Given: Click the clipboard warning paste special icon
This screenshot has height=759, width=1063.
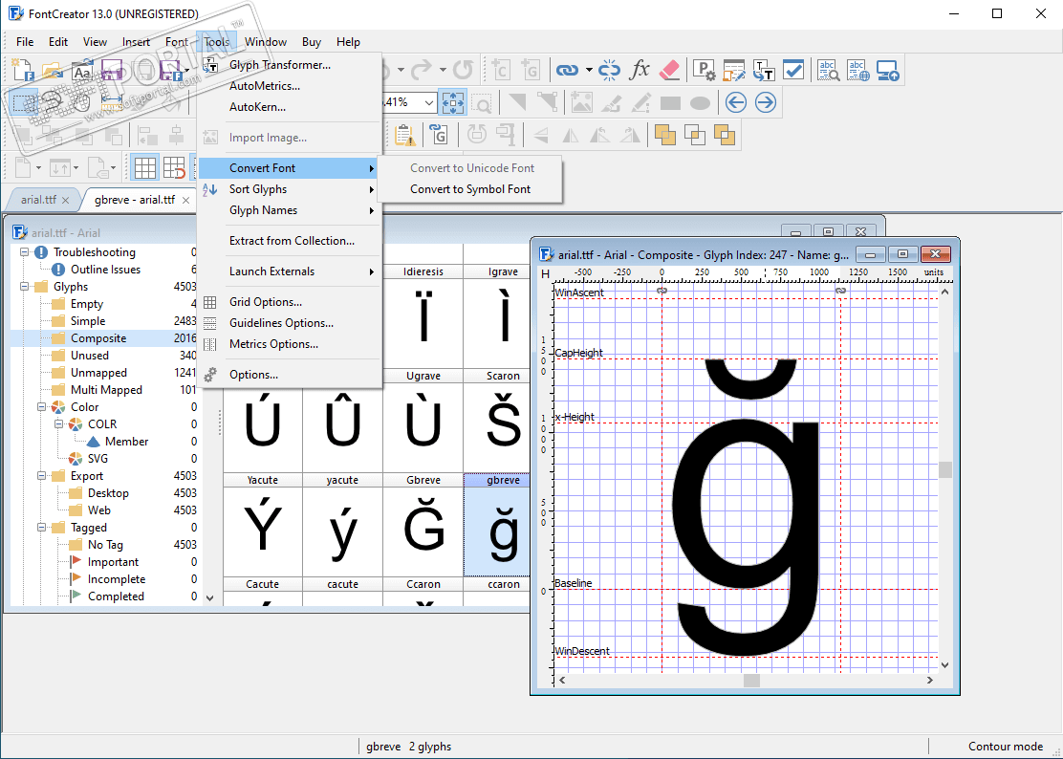Looking at the screenshot, I should (405, 135).
